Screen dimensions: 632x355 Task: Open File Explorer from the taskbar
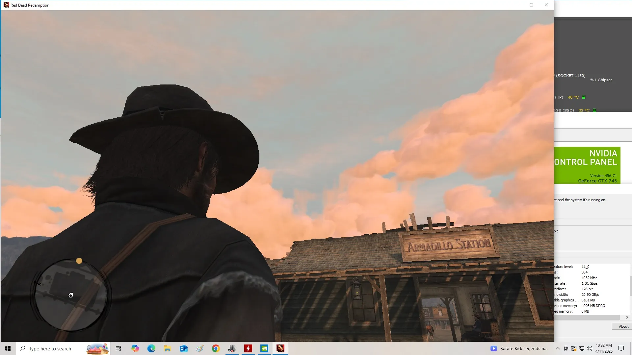tap(167, 348)
